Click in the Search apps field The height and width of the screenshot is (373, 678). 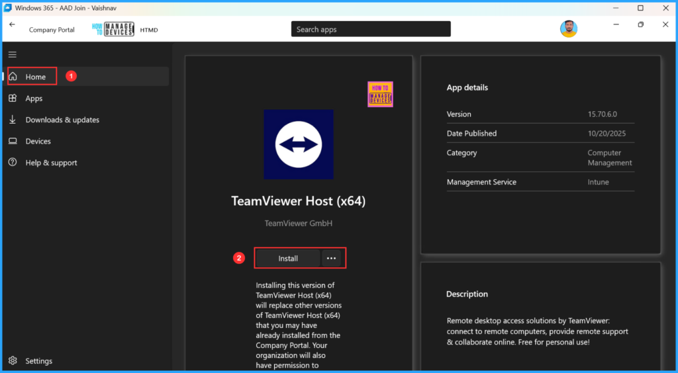tap(371, 29)
